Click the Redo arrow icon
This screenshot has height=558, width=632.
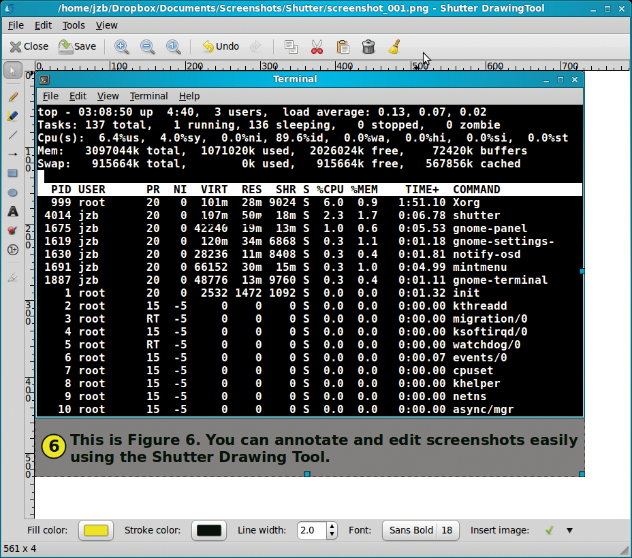255,47
